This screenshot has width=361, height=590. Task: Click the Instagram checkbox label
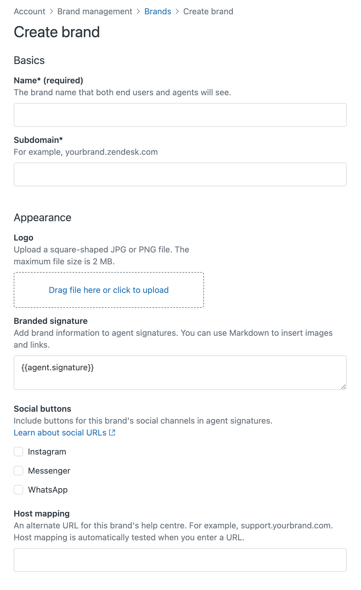click(x=47, y=452)
